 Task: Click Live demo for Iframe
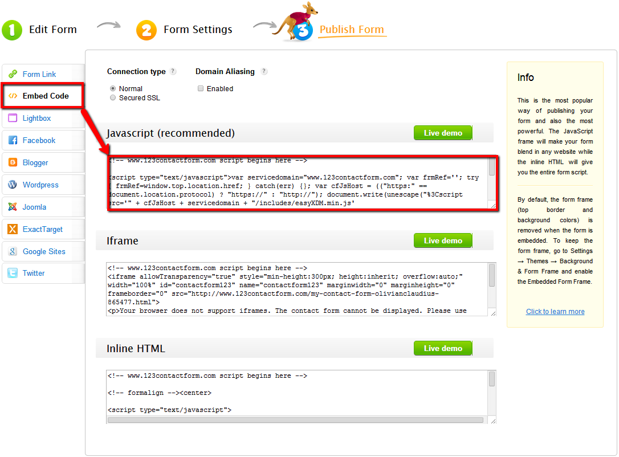point(443,240)
